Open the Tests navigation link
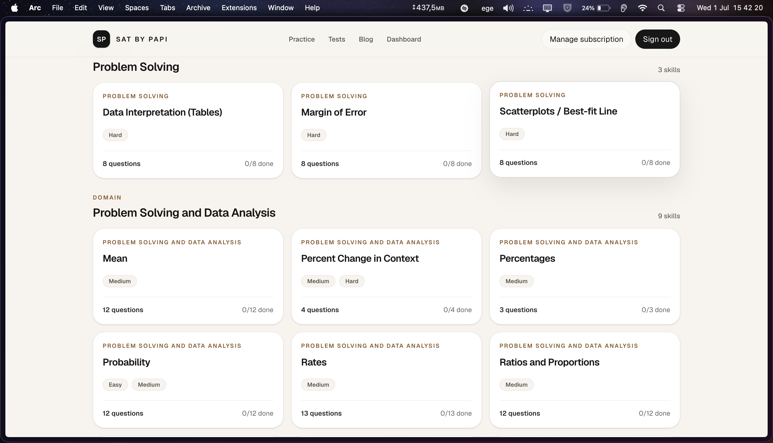This screenshot has height=443, width=773. [336, 39]
